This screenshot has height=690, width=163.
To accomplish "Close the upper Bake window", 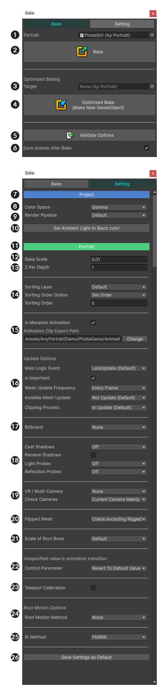I will (x=153, y=13).
